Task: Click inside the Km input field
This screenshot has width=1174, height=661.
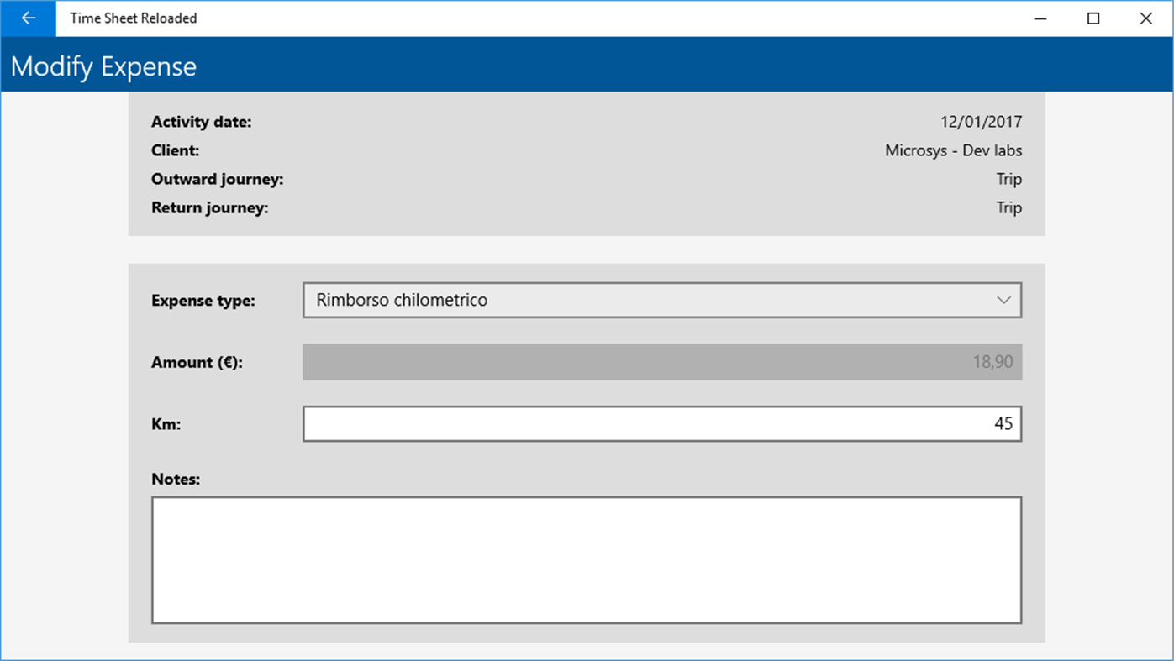Action: (662, 423)
